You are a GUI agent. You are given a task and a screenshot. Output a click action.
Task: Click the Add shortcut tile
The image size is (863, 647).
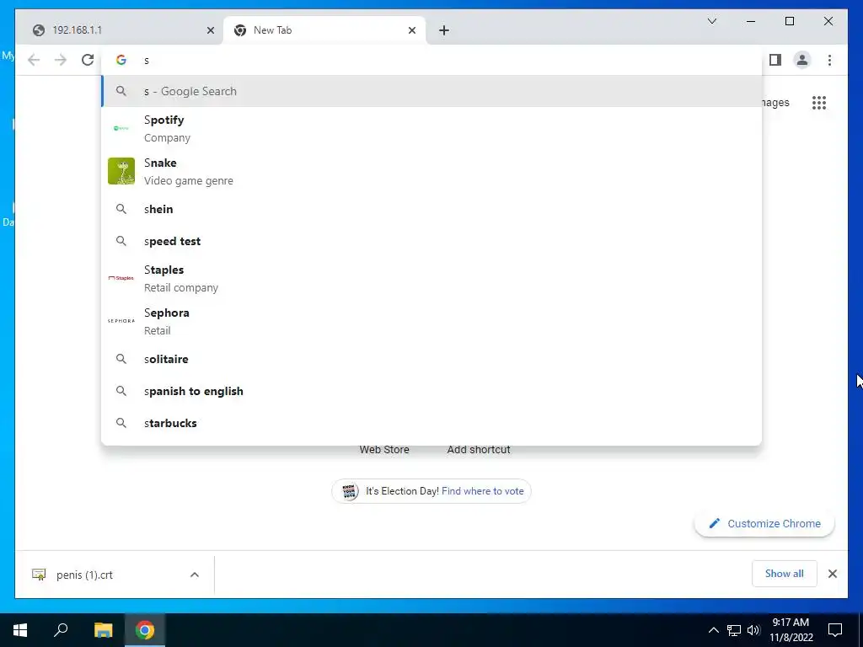tap(479, 450)
